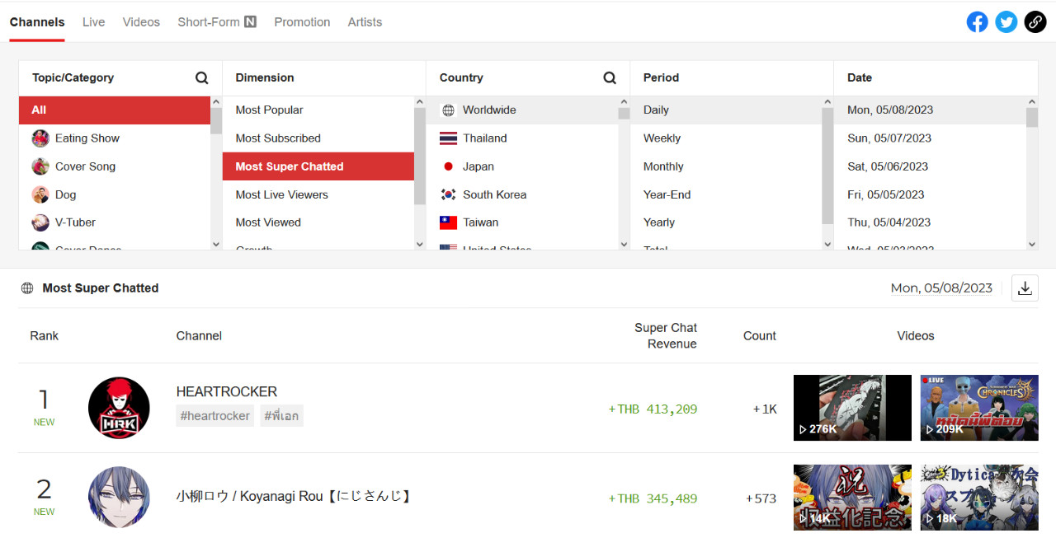
Task: Select Most Popular dimension
Action: point(318,110)
